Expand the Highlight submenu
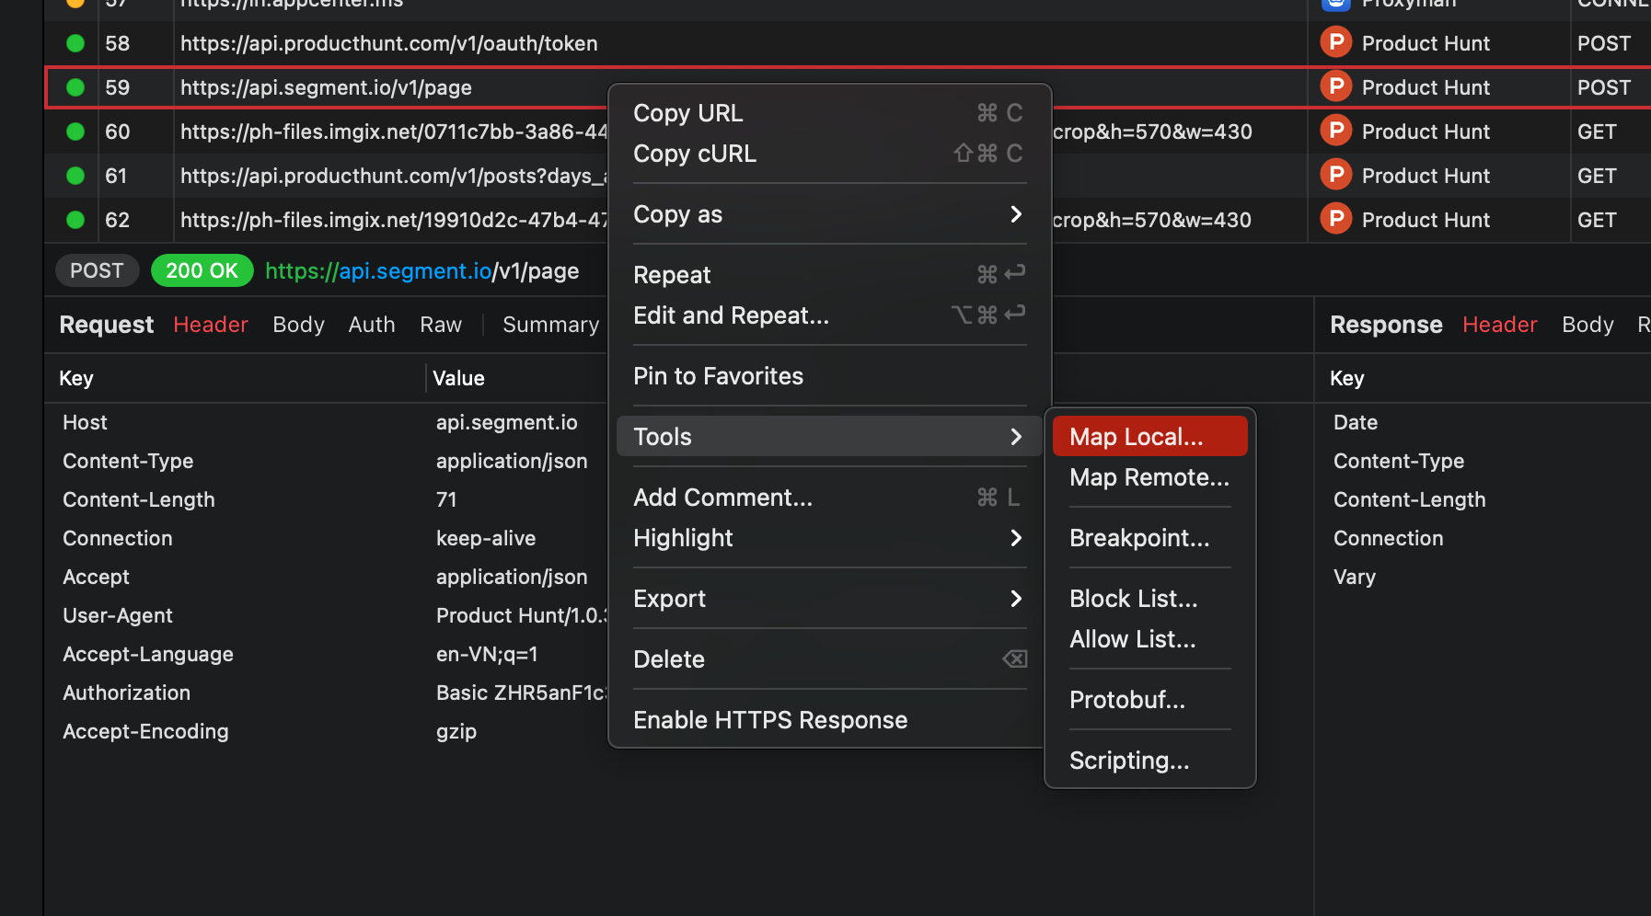The height and width of the screenshot is (916, 1651). coord(829,538)
